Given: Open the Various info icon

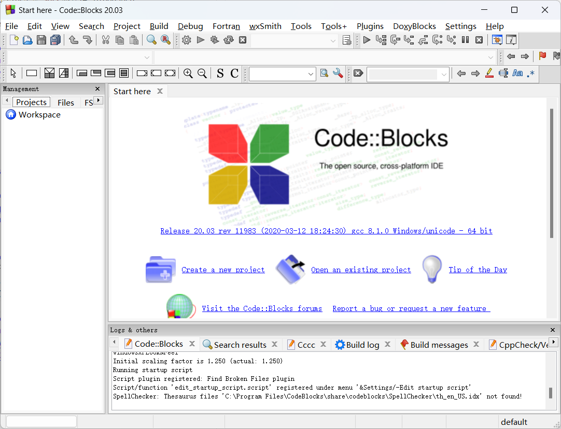Looking at the screenshot, I should pos(511,40).
